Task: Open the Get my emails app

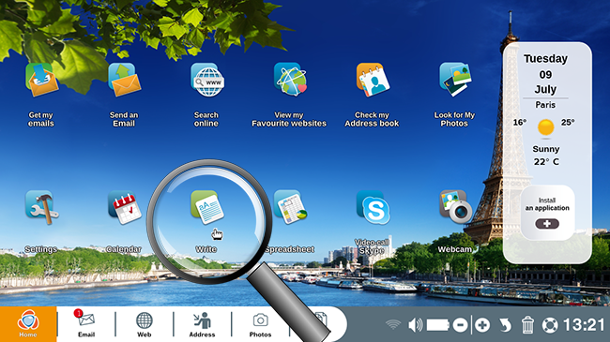Action: tap(41, 80)
